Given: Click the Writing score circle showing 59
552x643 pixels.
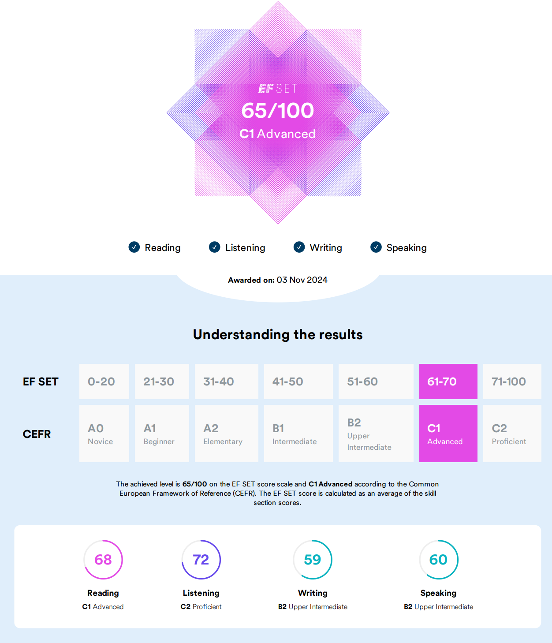Looking at the screenshot, I should click(x=313, y=560).
